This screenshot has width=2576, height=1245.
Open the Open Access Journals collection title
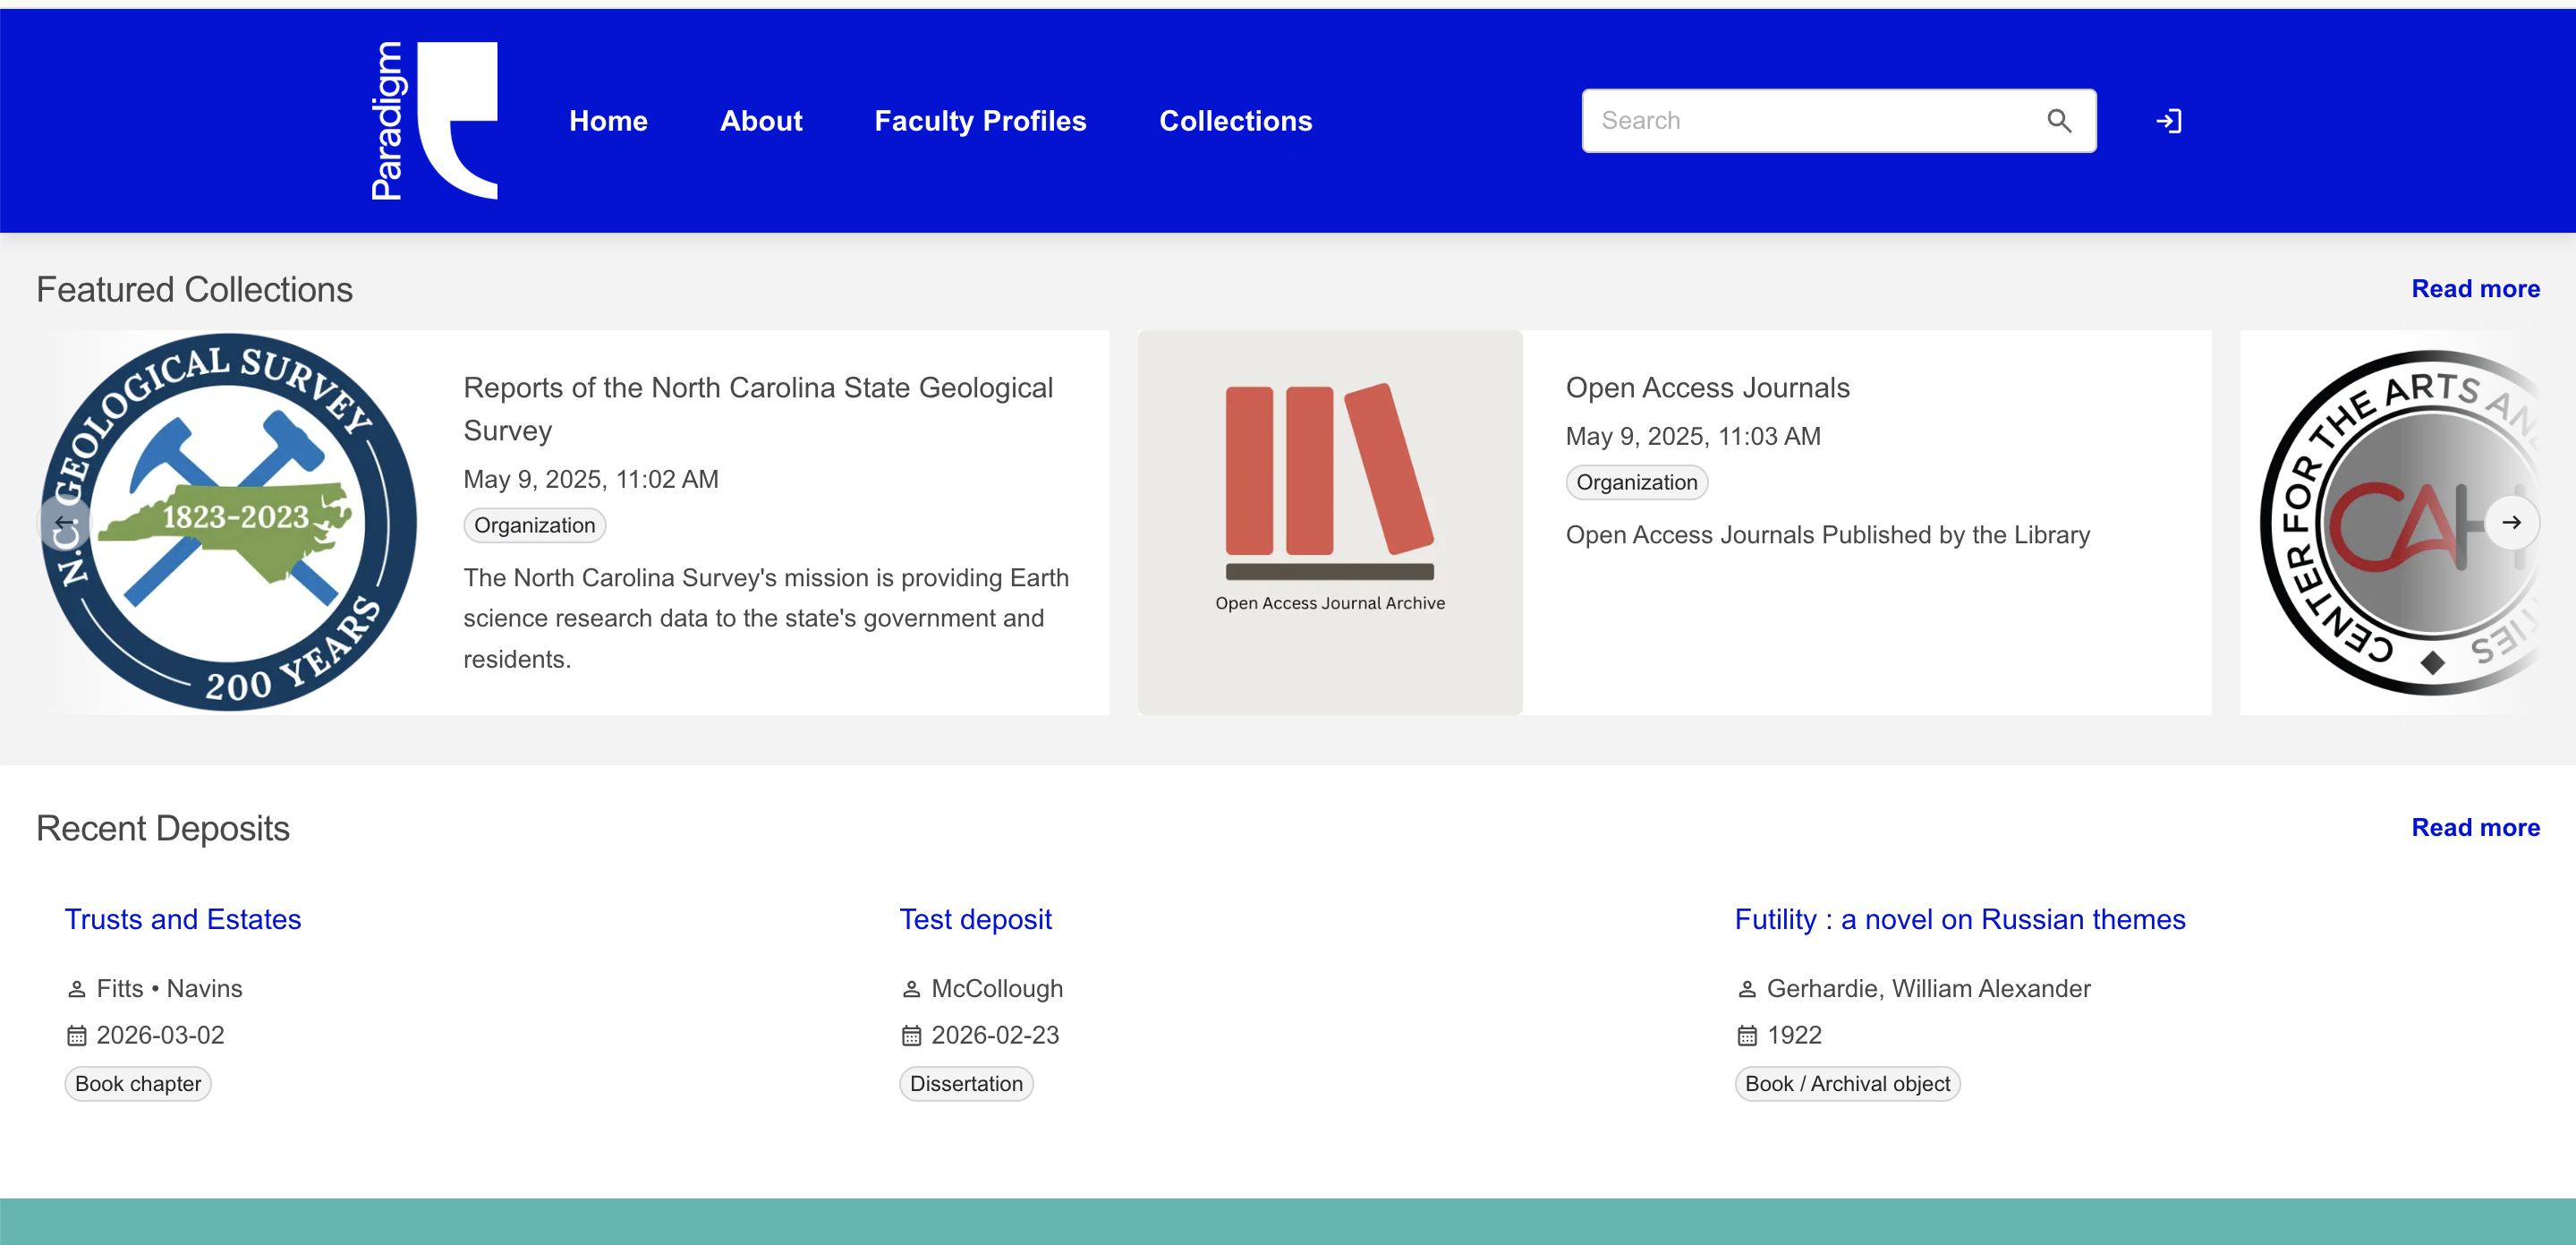[x=1707, y=387]
